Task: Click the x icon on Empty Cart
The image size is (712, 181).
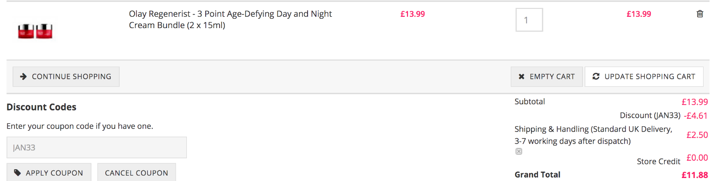Action: (521, 77)
